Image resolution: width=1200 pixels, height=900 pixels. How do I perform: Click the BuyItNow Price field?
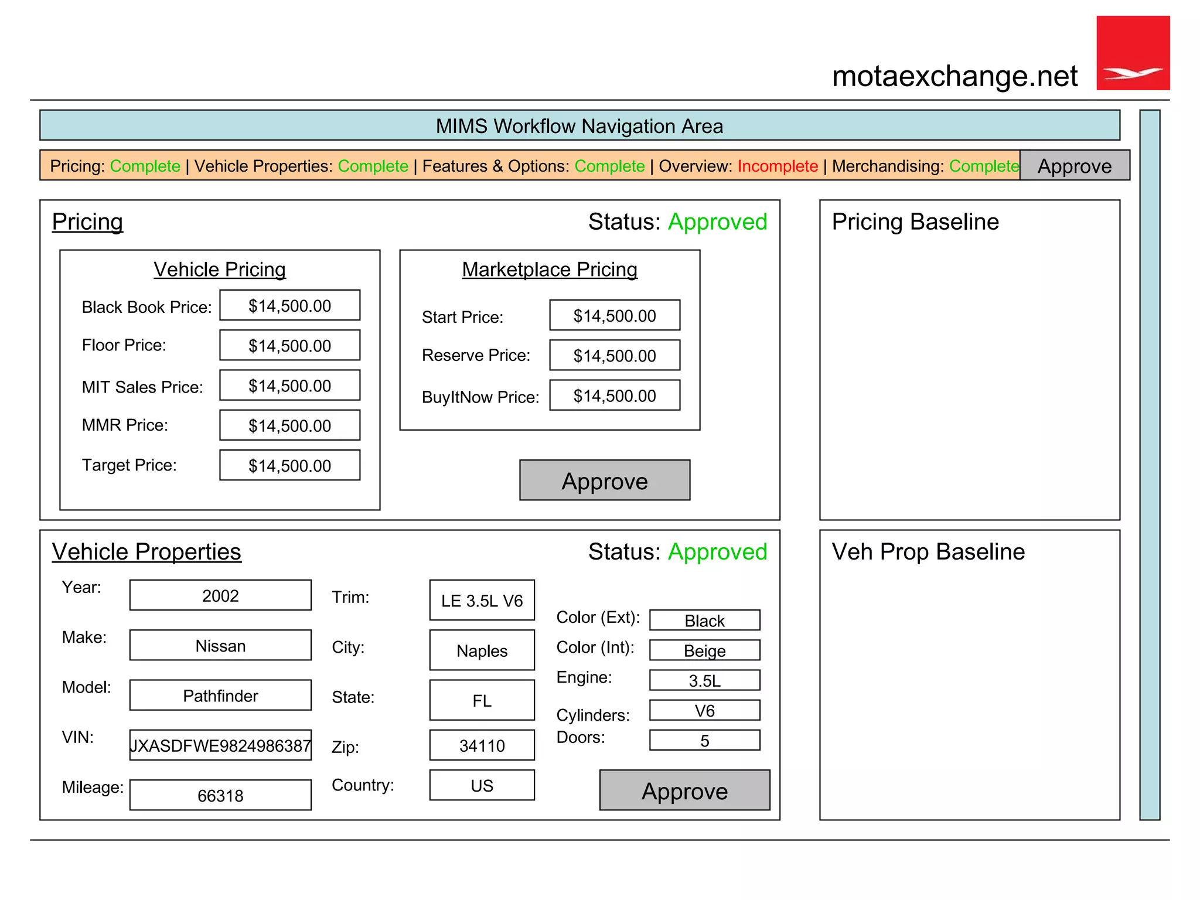click(x=614, y=396)
